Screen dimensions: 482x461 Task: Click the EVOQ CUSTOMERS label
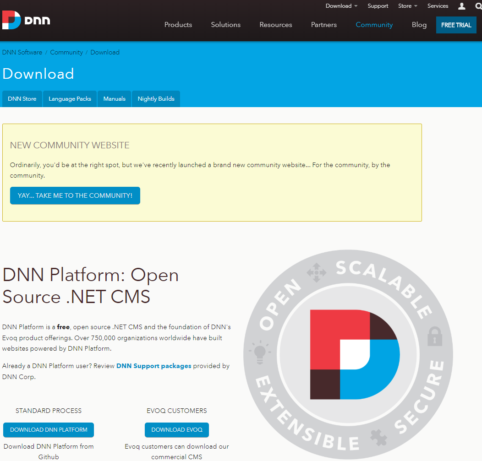(177, 411)
